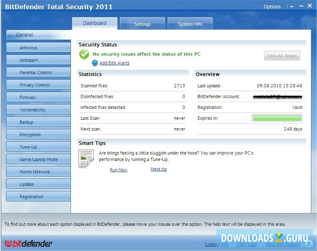
Task: Open the Tune-Up section
Action: click(x=38, y=147)
